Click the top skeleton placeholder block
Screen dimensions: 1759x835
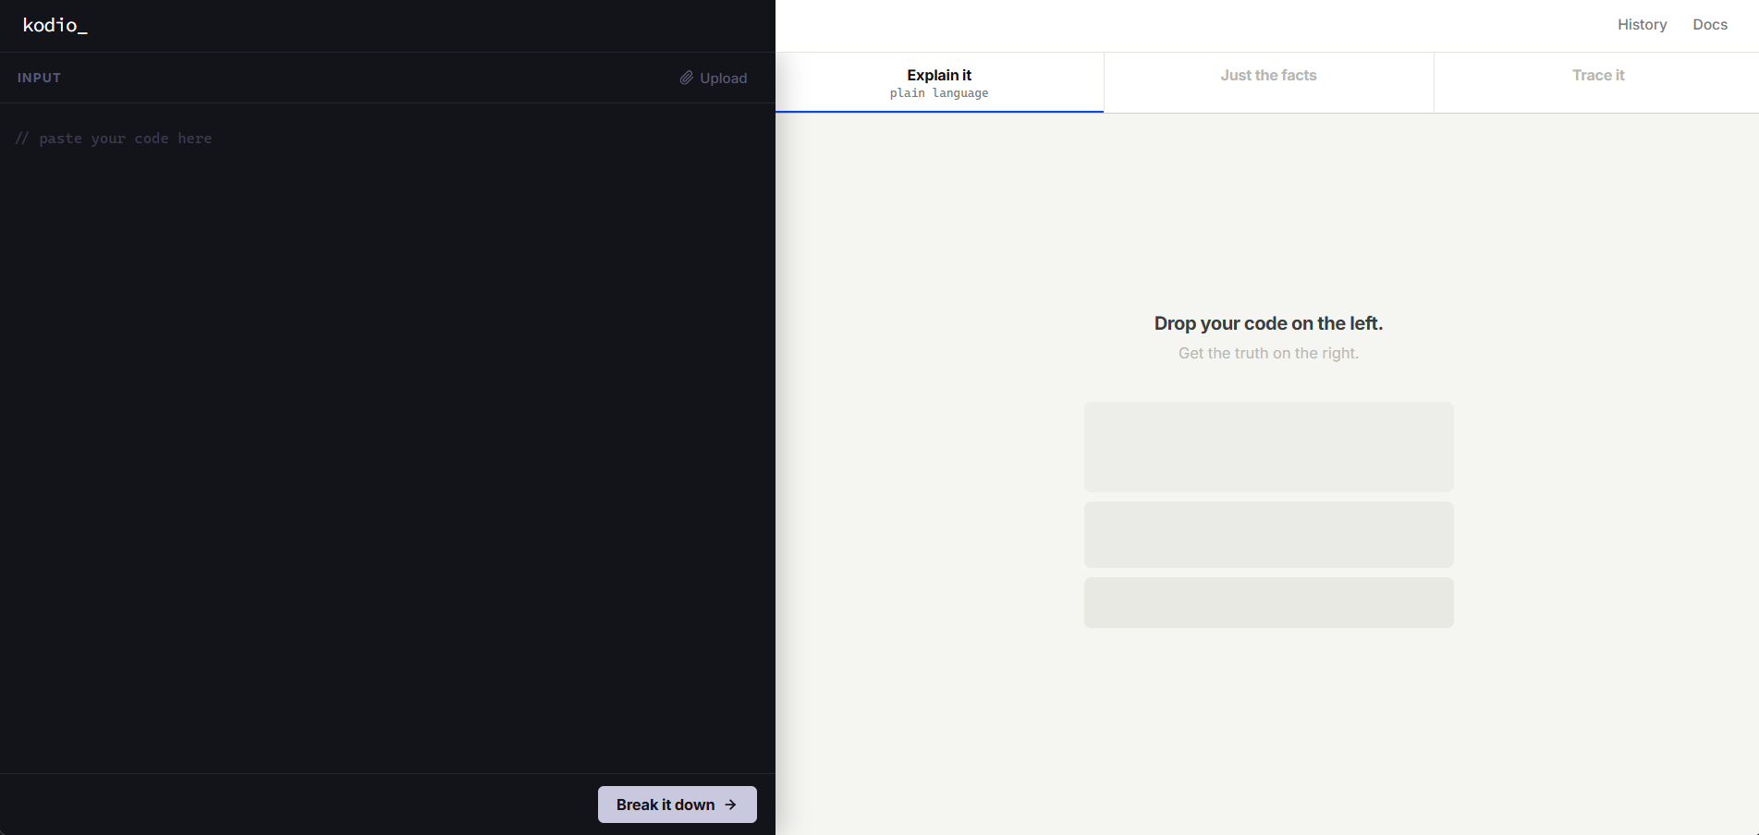coord(1268,446)
